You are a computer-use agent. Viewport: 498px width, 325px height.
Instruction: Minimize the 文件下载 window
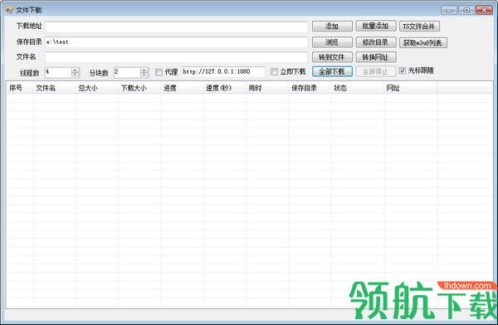[x=449, y=10]
